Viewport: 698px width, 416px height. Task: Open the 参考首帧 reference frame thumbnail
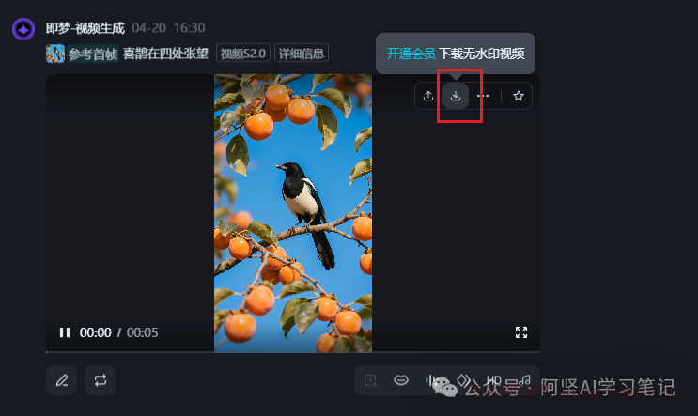(55, 54)
